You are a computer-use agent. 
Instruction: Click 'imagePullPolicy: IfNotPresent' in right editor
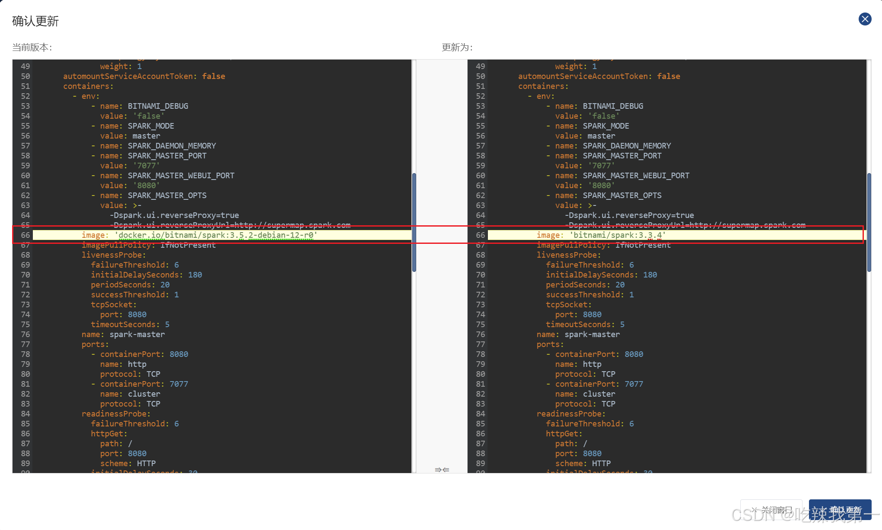pos(603,245)
